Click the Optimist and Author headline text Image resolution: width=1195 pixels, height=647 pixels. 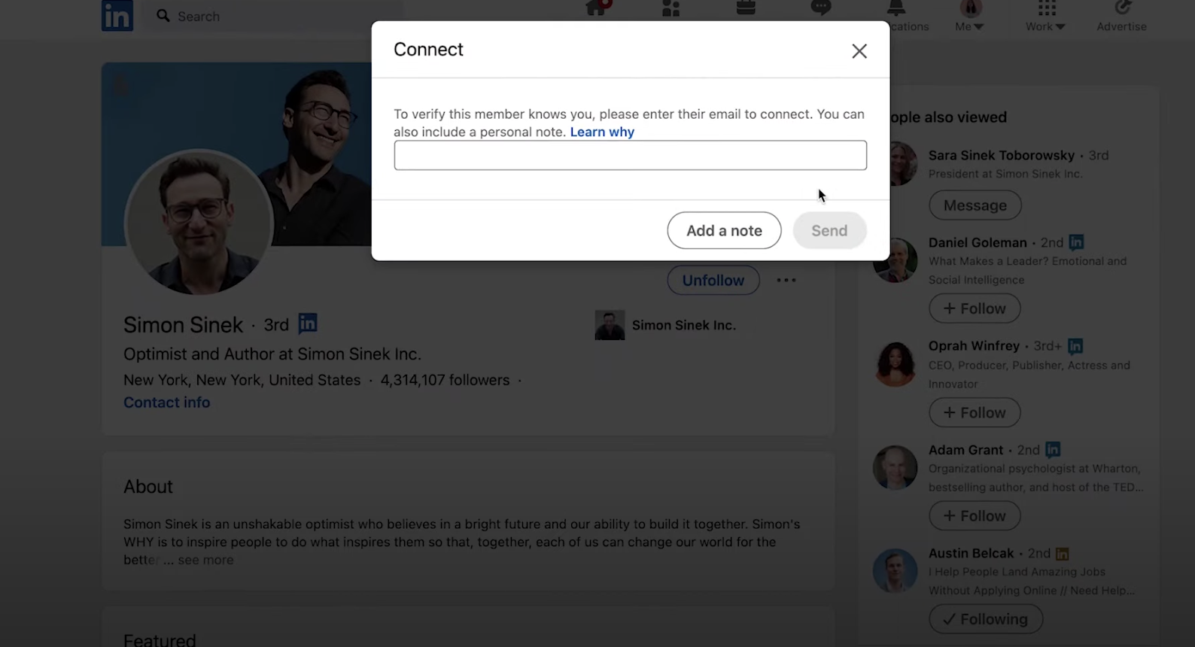click(x=272, y=354)
